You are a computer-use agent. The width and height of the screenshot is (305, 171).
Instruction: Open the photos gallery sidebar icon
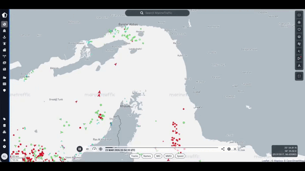coord(4,63)
